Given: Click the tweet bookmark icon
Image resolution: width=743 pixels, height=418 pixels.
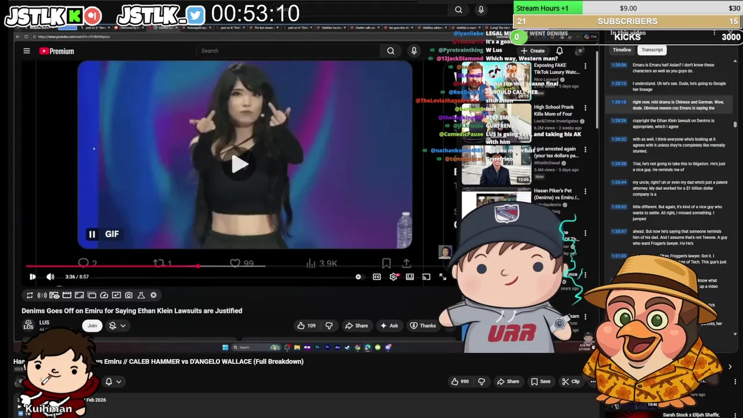Looking at the screenshot, I should [x=386, y=263].
